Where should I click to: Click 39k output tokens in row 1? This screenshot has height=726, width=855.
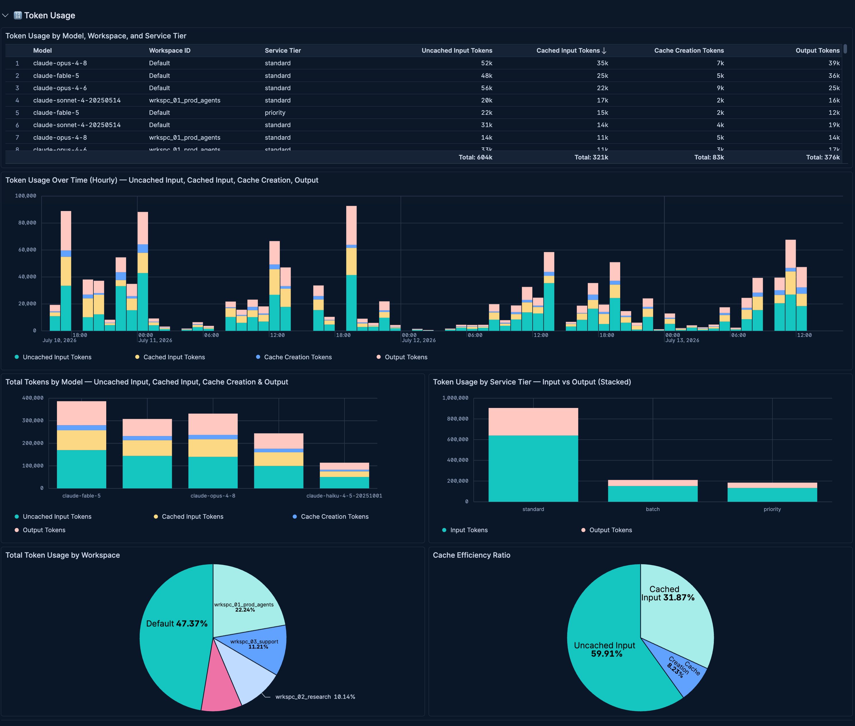[x=834, y=63]
